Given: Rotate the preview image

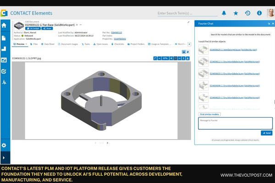Looking at the screenshot, I should coord(155,58).
